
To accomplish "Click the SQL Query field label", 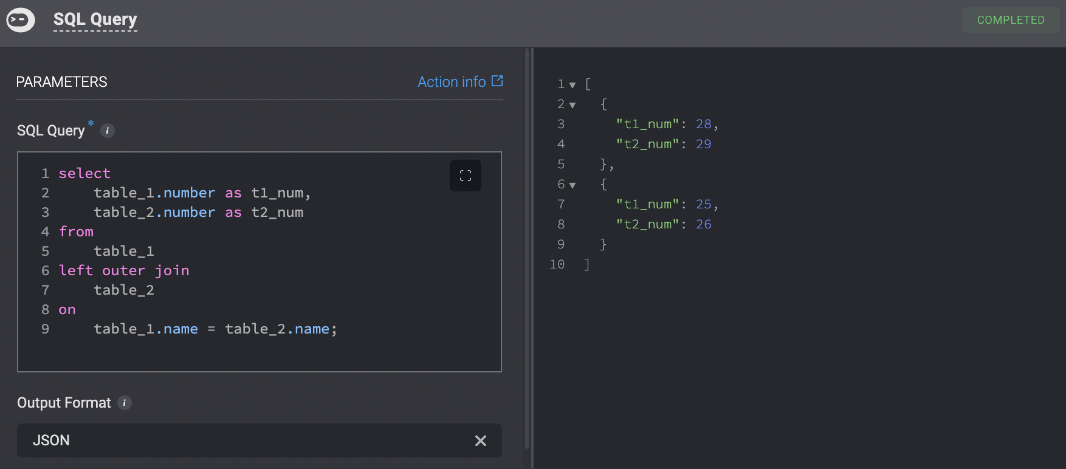I will point(51,131).
